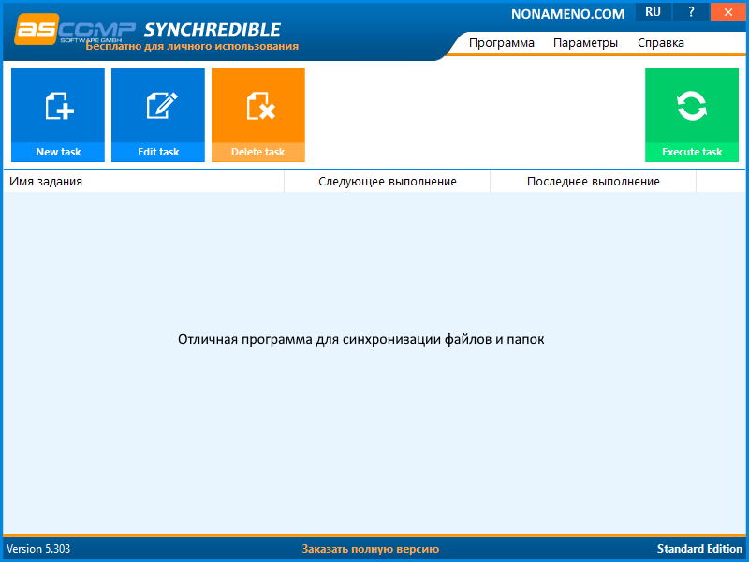
Task: Click the Standard Edition label
Action: (x=699, y=549)
